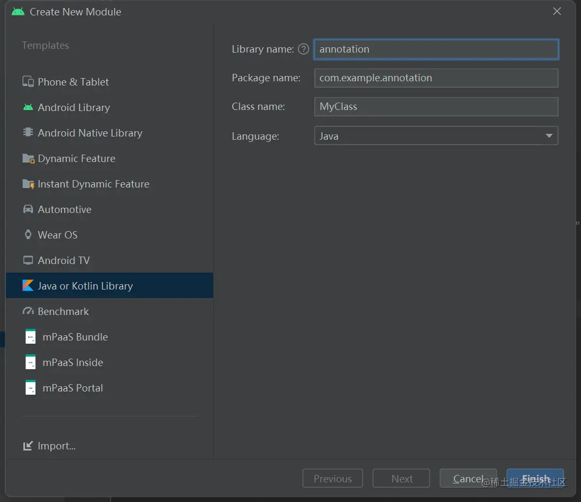581x502 pixels.
Task: Click the Phone & Tablet template icon
Action: (28, 82)
